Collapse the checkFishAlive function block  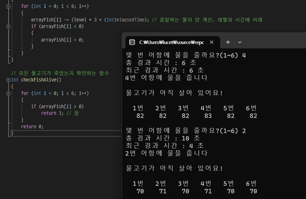pos(8,80)
